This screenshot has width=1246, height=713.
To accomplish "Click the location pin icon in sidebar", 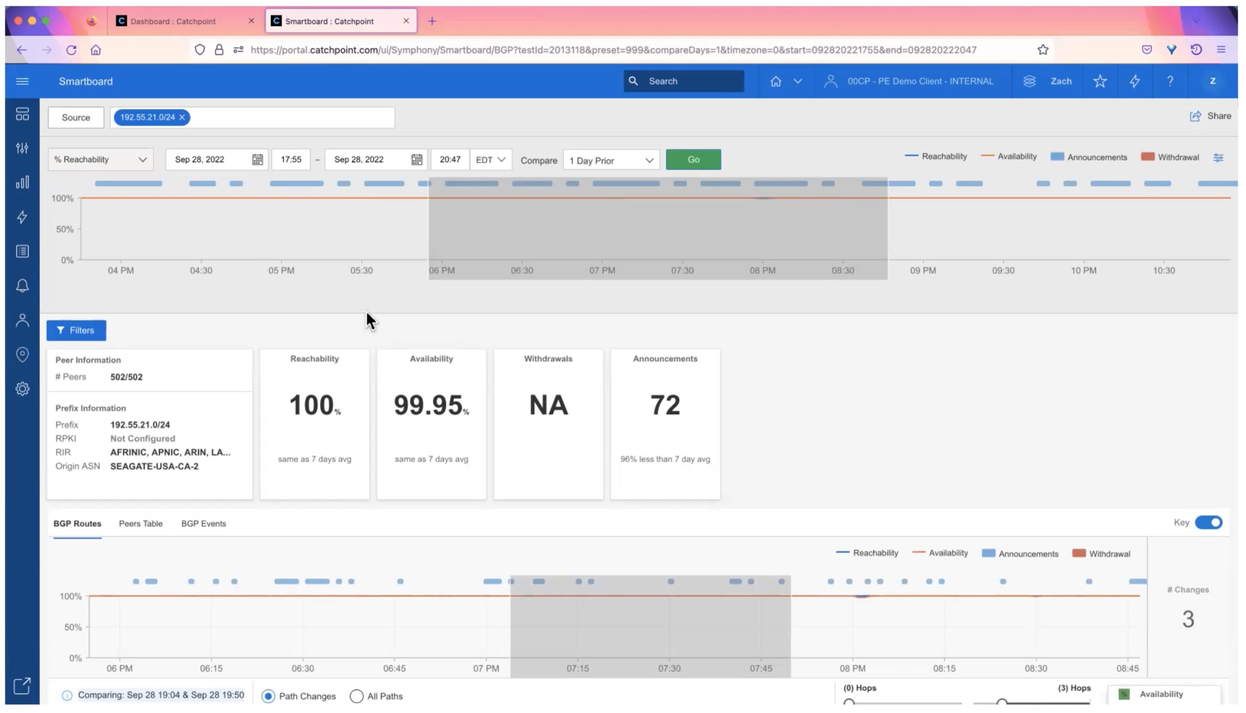I will click(22, 354).
